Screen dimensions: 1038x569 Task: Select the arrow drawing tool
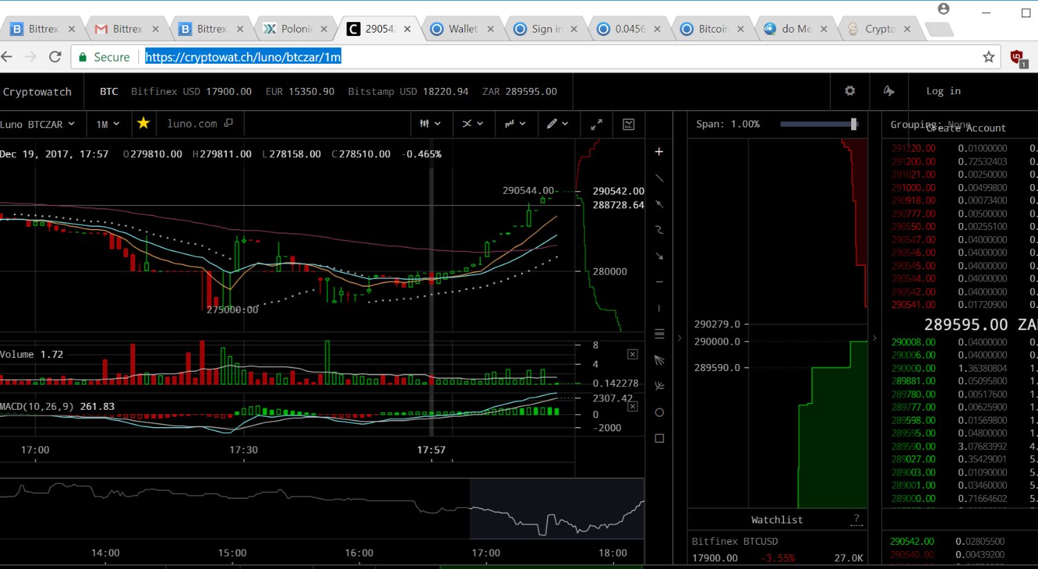659,256
